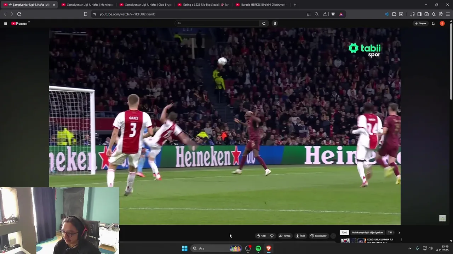Click the Paylaş share button
This screenshot has height=254, width=453.
point(285,236)
